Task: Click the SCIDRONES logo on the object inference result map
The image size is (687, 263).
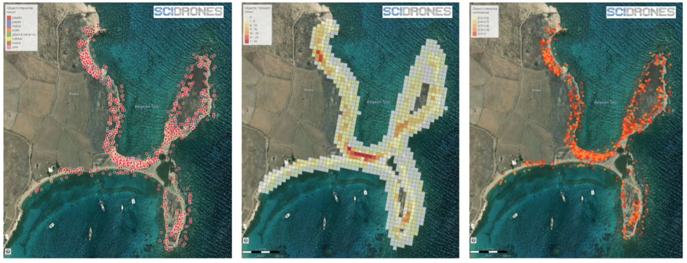Action: tap(189, 12)
